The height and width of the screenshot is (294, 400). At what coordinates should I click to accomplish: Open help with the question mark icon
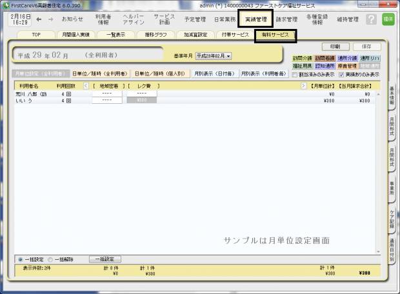(371, 19)
